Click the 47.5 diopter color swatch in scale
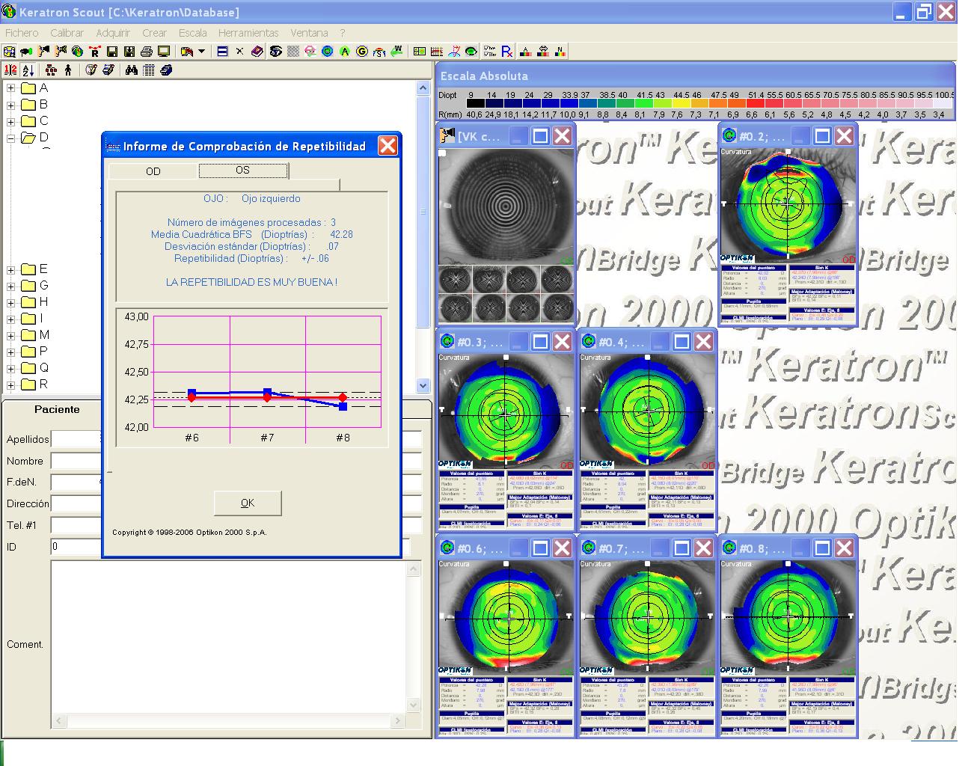Image resolution: width=977 pixels, height=766 pixels. [x=718, y=105]
